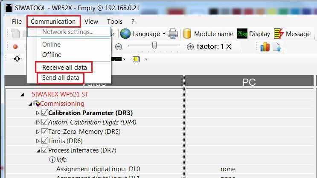
Task: Select Limits (DR6) row
Action: [x=65, y=141]
